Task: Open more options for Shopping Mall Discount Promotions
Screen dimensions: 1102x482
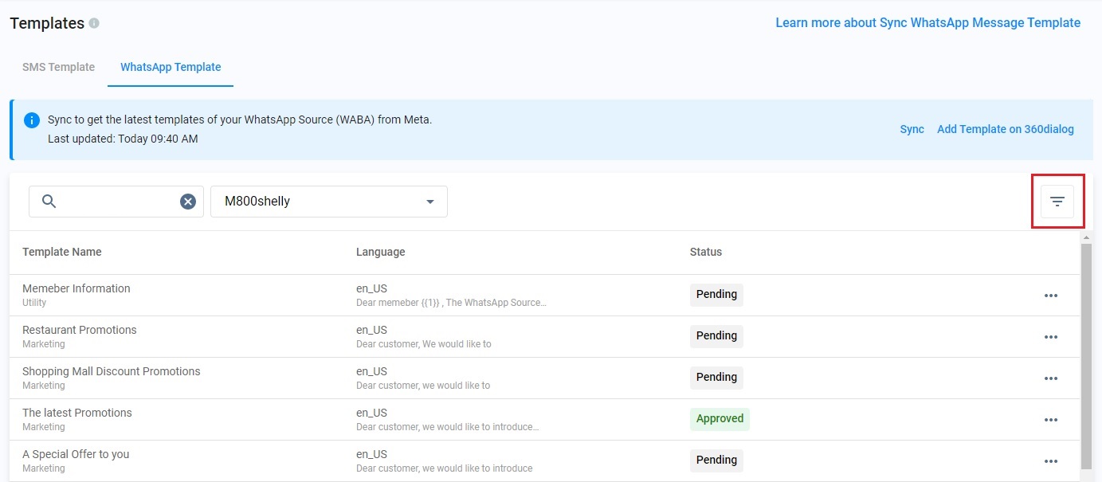Action: [1050, 378]
